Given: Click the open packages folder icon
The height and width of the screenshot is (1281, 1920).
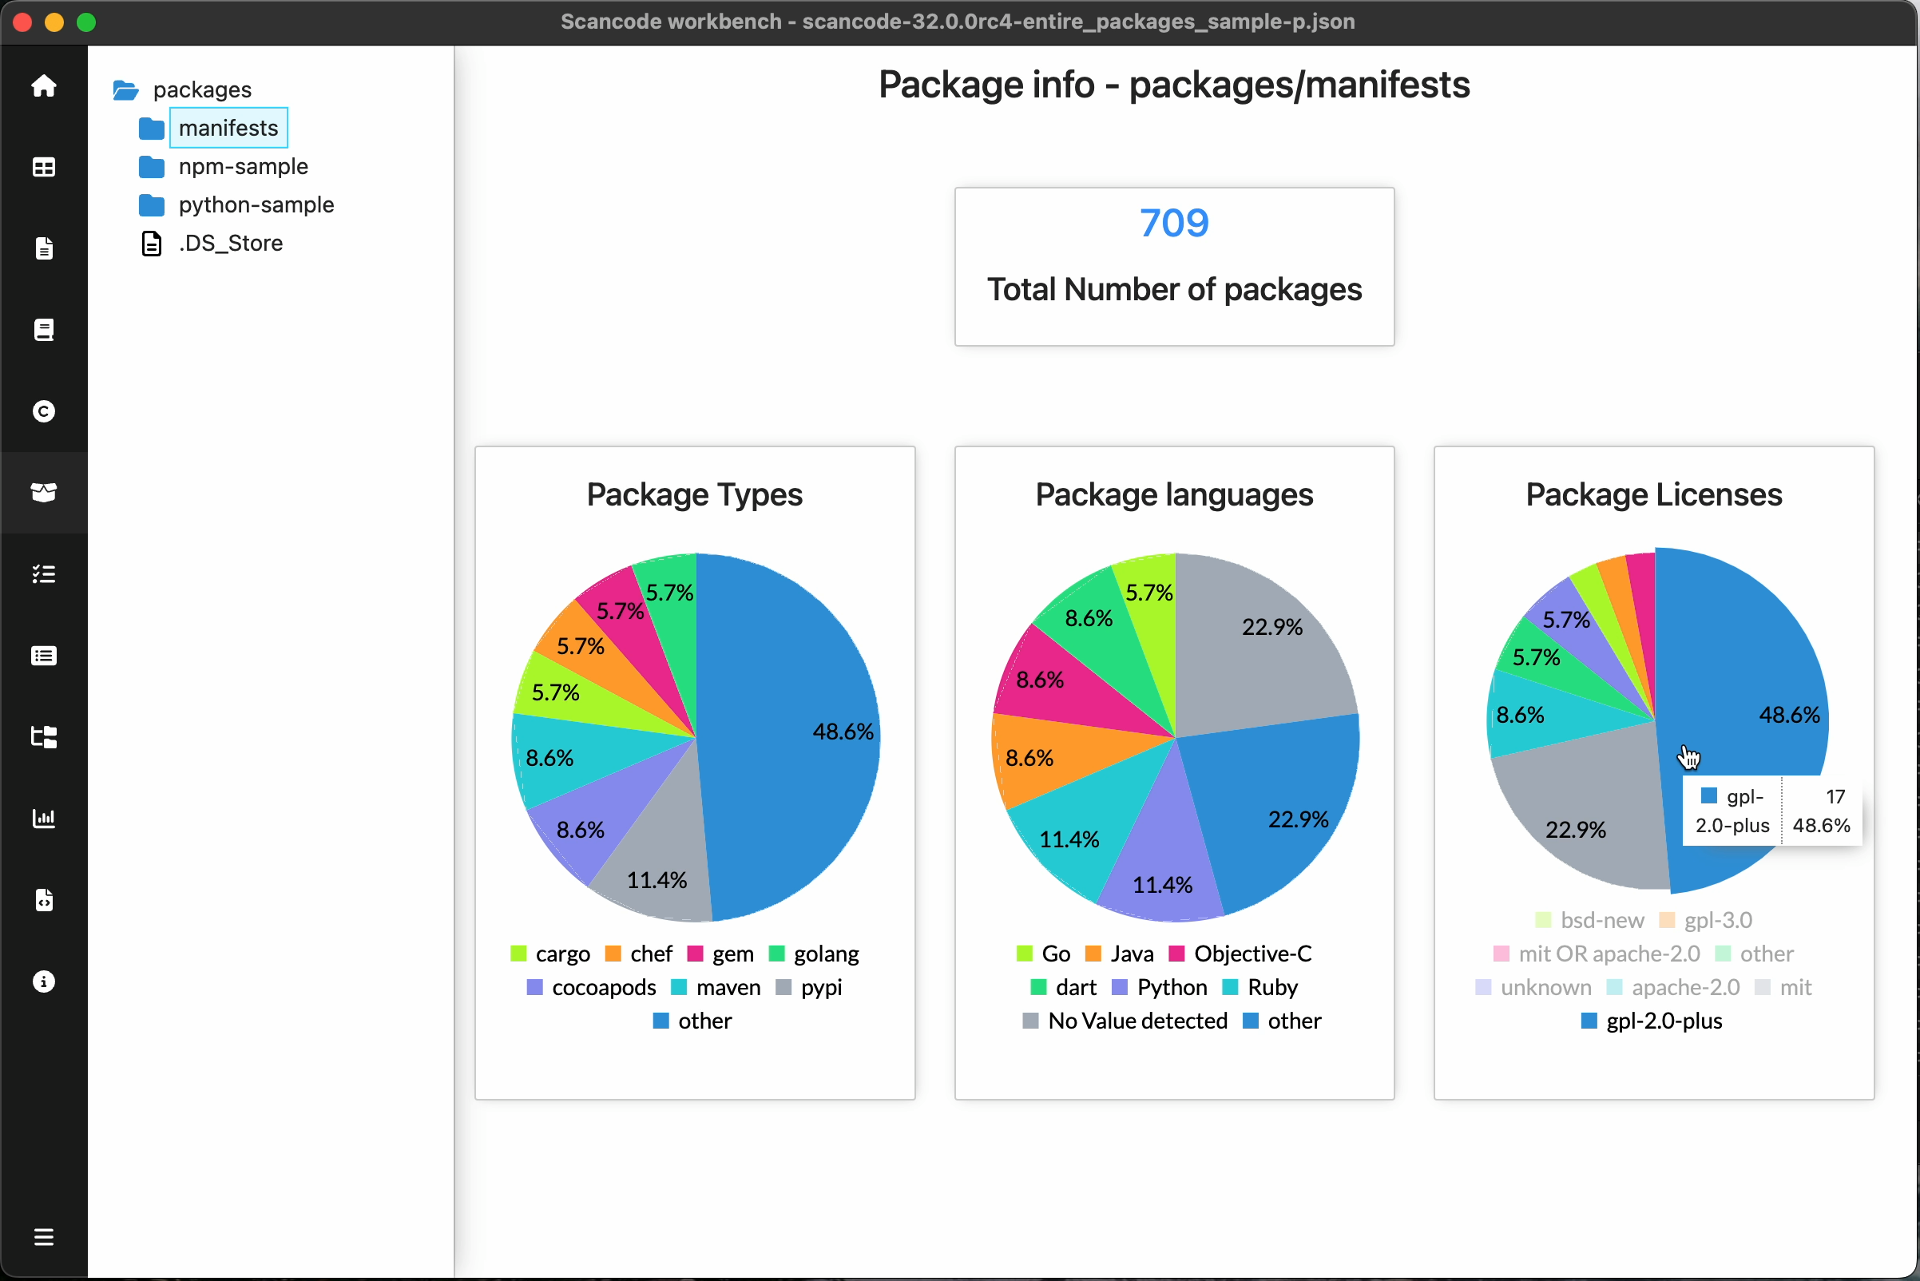Looking at the screenshot, I should 126,90.
